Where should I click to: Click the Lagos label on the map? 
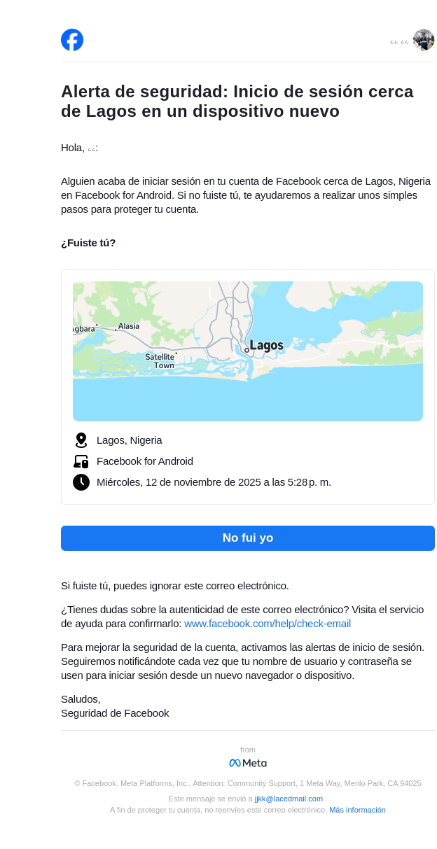tap(266, 346)
